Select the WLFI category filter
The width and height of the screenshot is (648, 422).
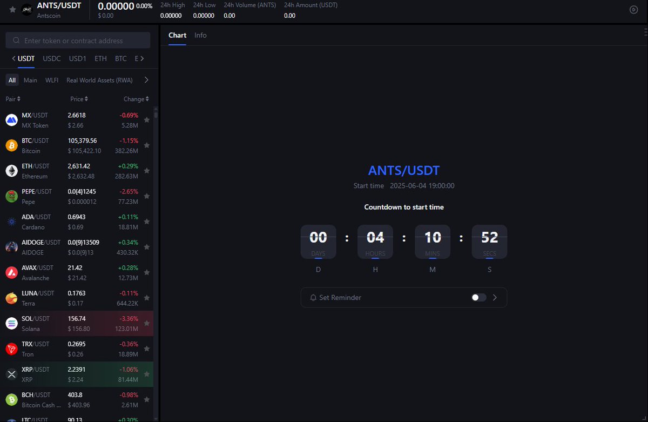[52, 80]
